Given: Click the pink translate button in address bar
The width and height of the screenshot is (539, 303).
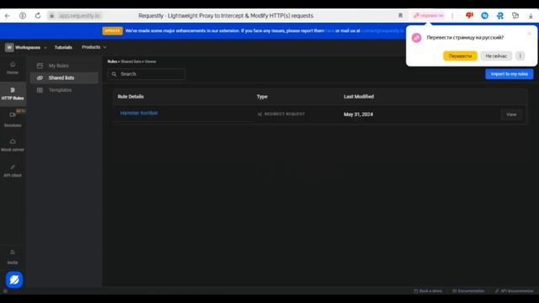Looking at the screenshot, I should tap(429, 16).
